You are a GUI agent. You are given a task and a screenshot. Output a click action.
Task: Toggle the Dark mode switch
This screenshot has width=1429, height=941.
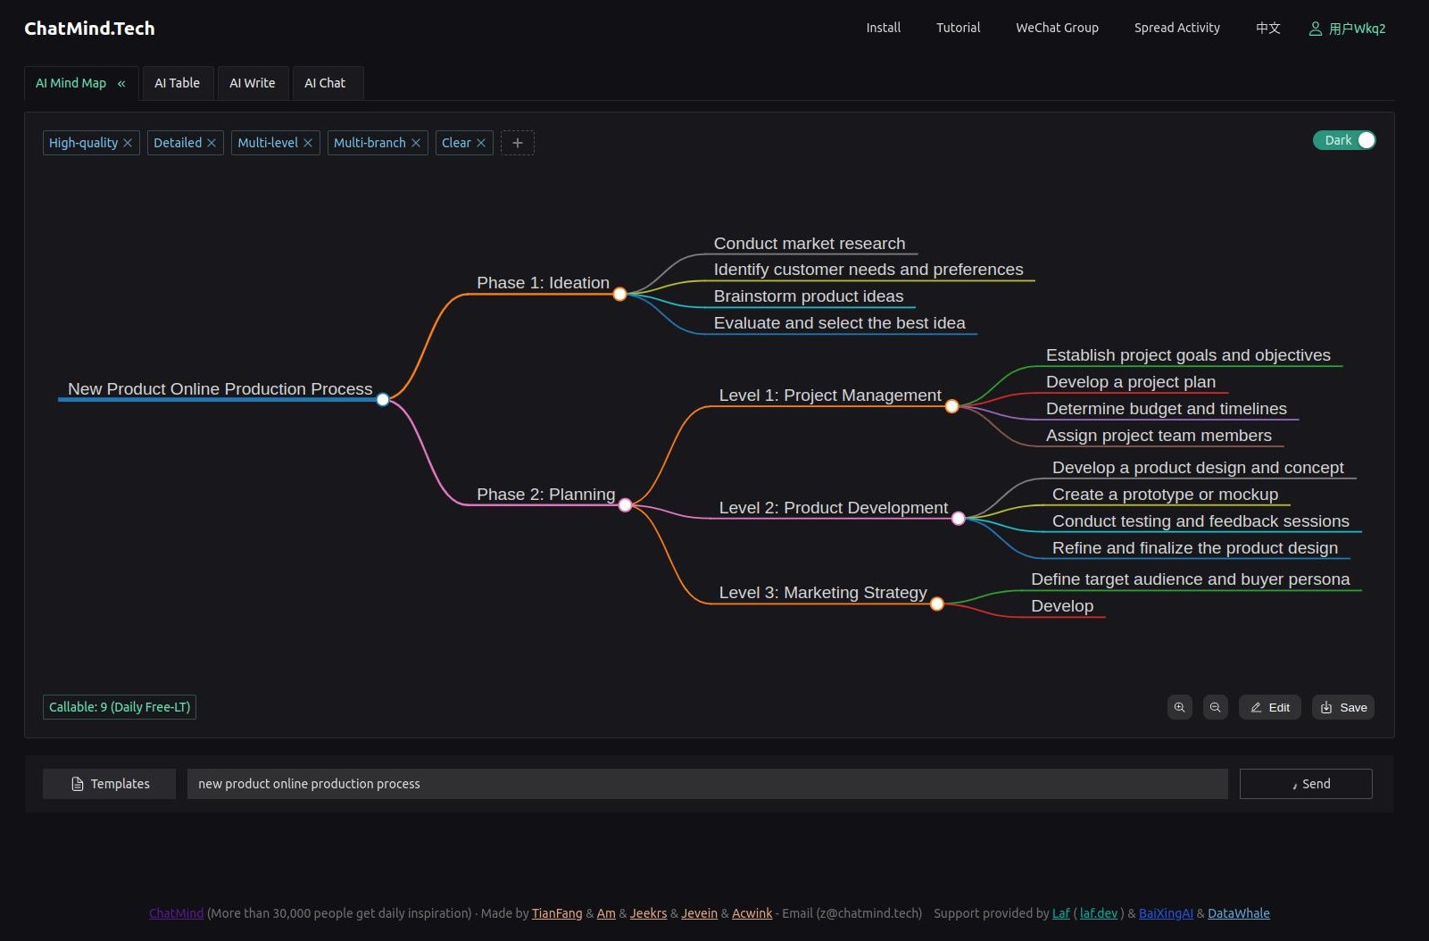[x=1344, y=140]
